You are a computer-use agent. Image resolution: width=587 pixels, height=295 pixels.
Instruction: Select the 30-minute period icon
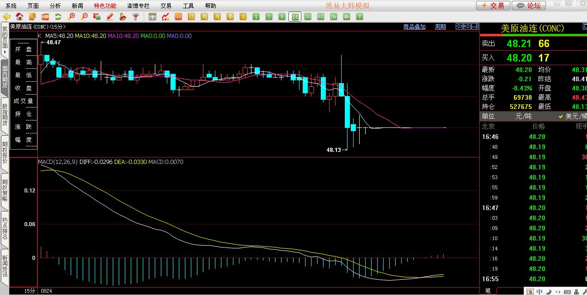307,17
